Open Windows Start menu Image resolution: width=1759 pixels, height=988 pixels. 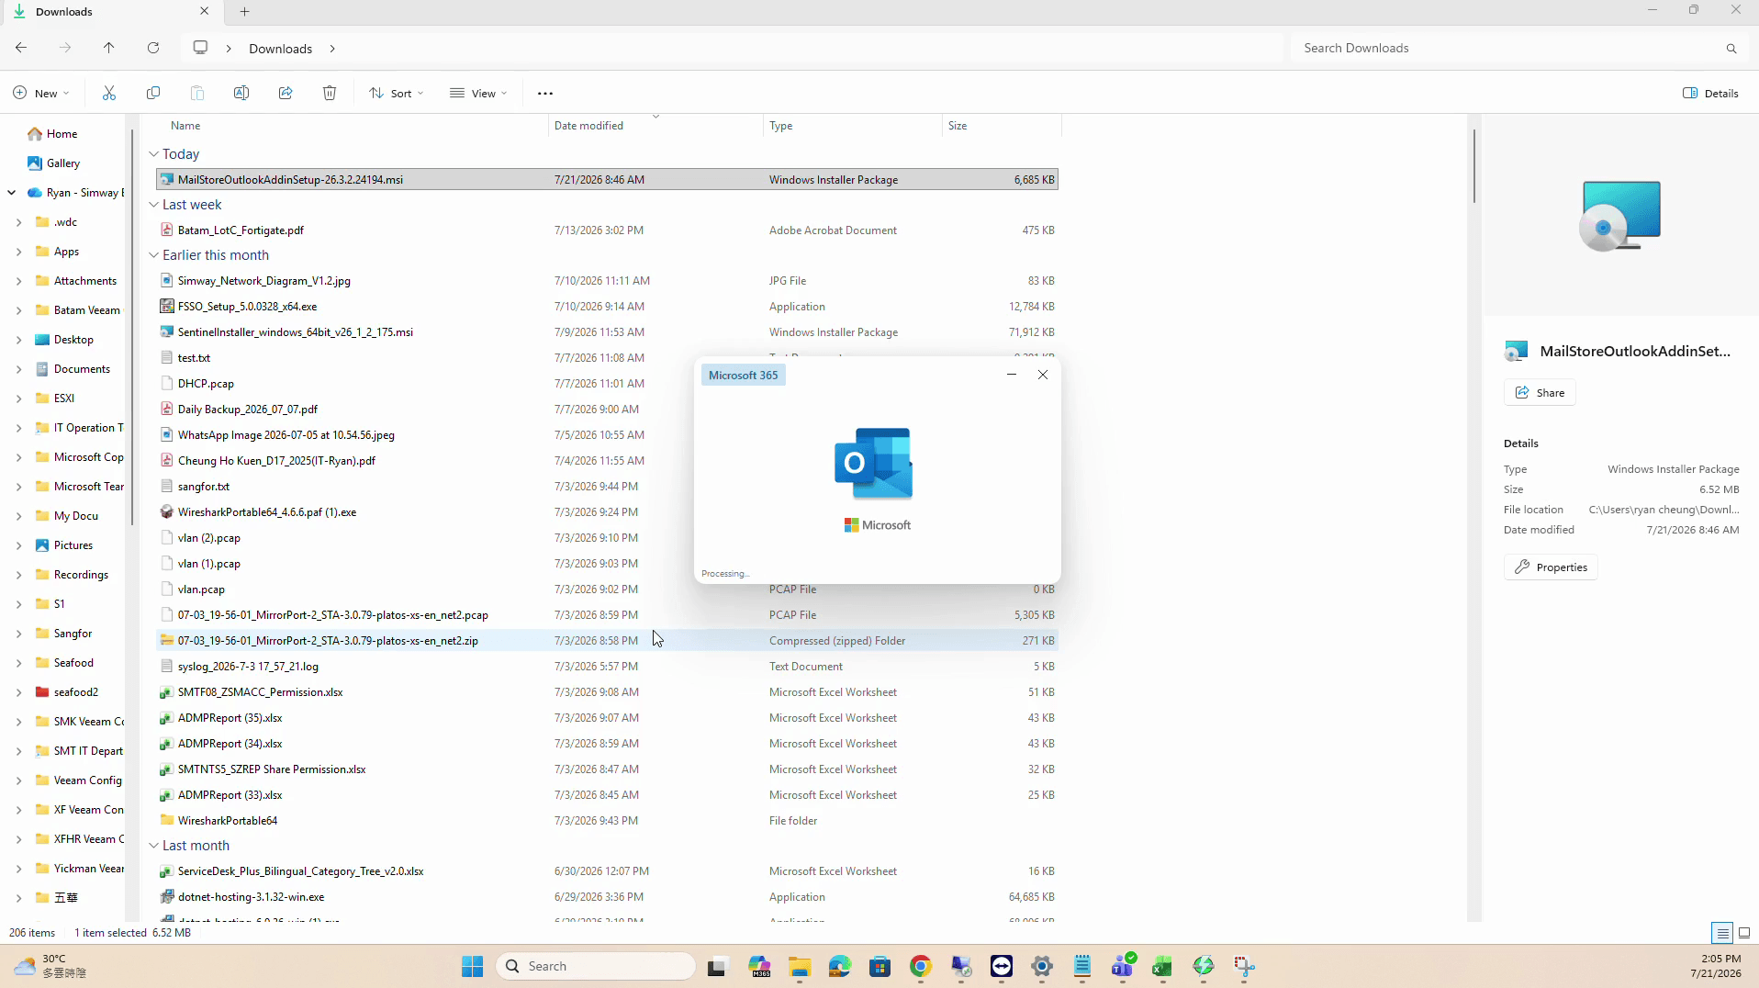click(473, 966)
